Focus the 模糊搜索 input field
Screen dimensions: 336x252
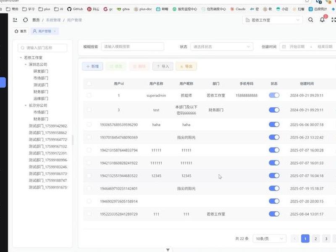click(x=133, y=47)
